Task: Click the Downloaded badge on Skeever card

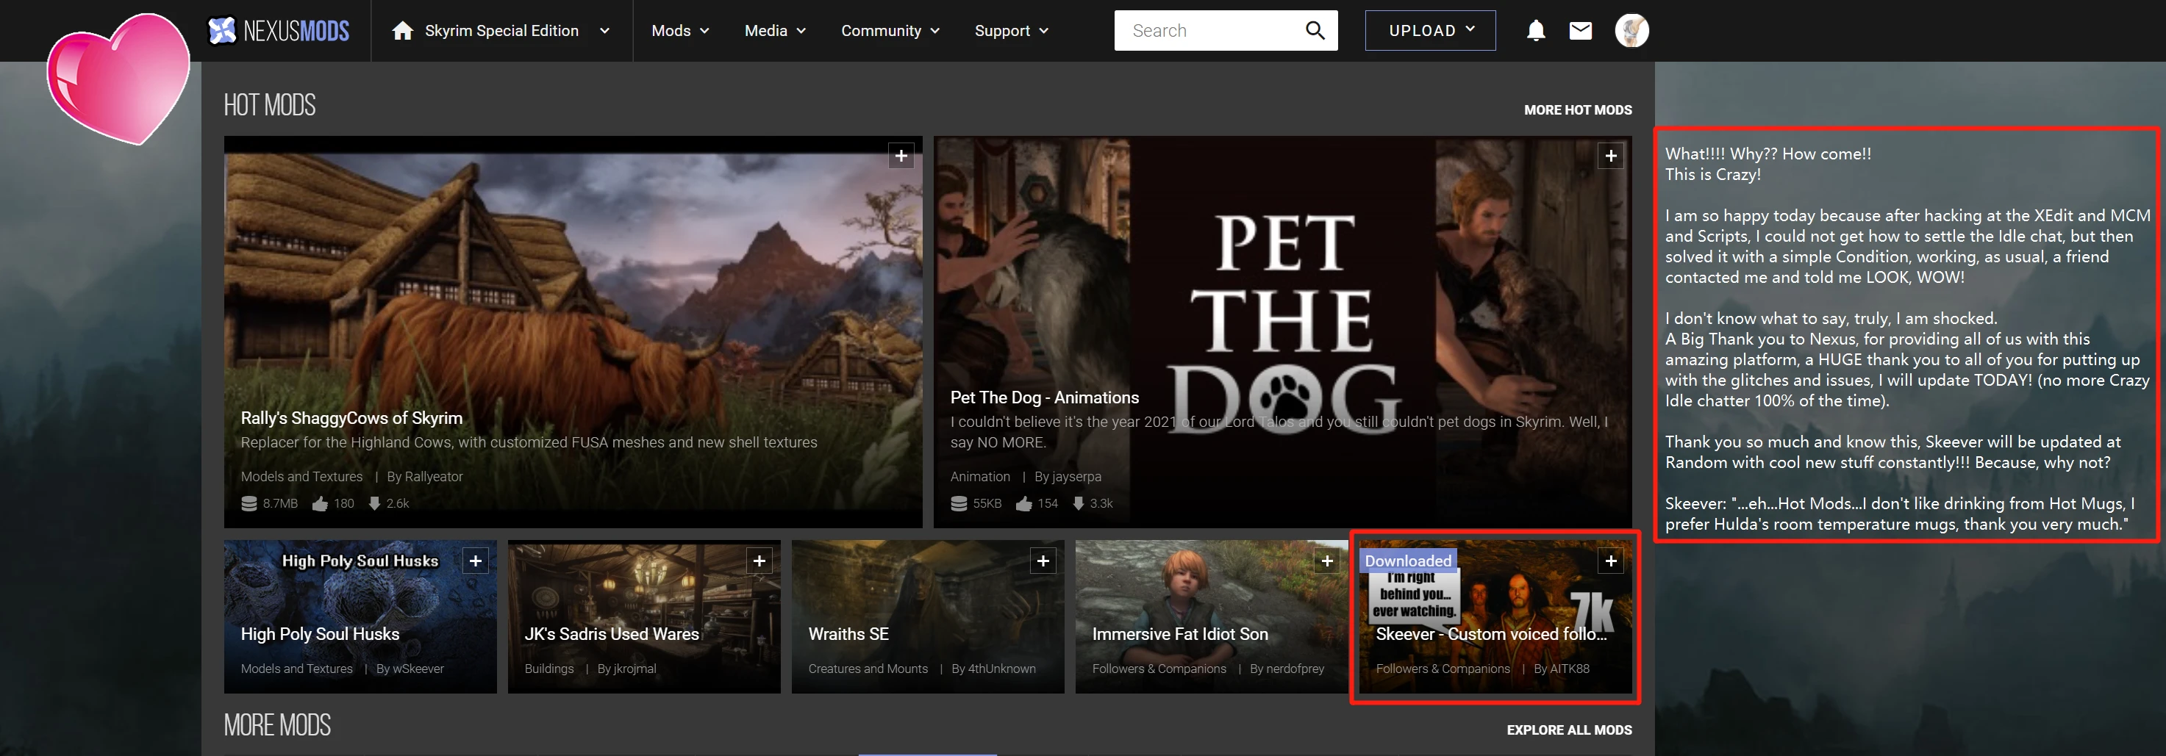Action: point(1407,561)
